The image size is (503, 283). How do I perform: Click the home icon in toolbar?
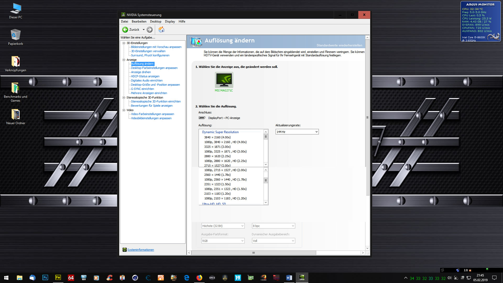[x=161, y=30]
